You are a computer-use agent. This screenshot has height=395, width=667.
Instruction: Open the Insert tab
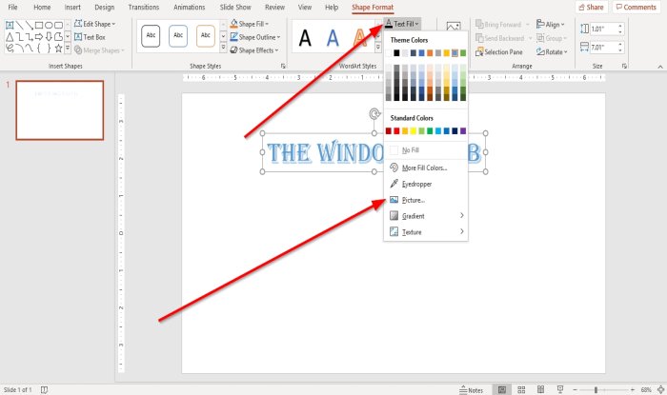(x=72, y=8)
